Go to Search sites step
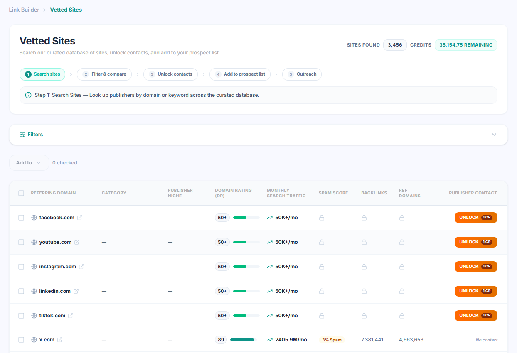 pos(42,74)
